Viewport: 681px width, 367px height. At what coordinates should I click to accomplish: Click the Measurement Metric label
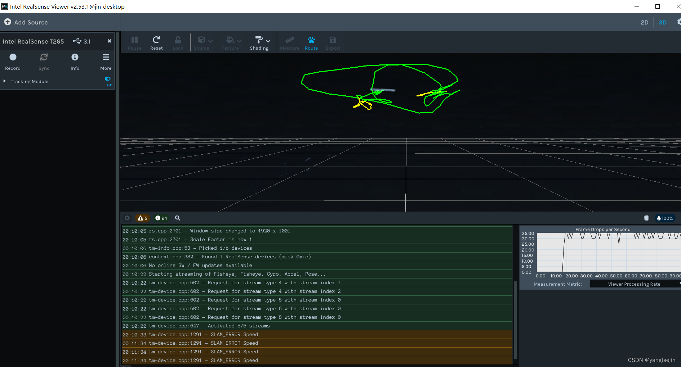pos(558,284)
